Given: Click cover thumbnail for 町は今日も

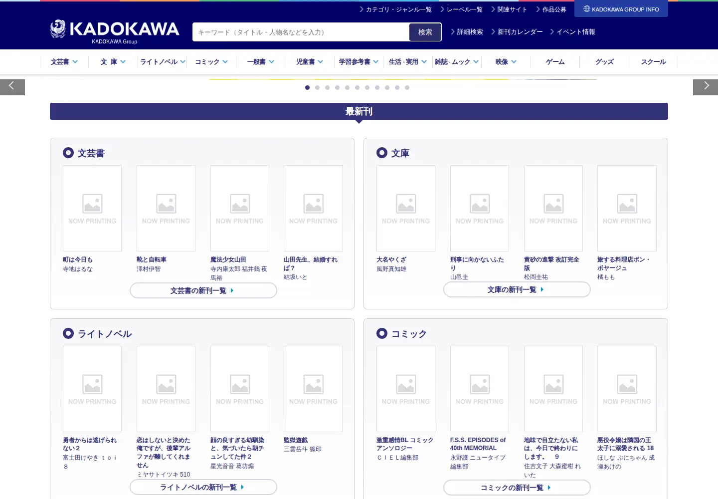Looking at the screenshot, I should [x=92, y=208].
